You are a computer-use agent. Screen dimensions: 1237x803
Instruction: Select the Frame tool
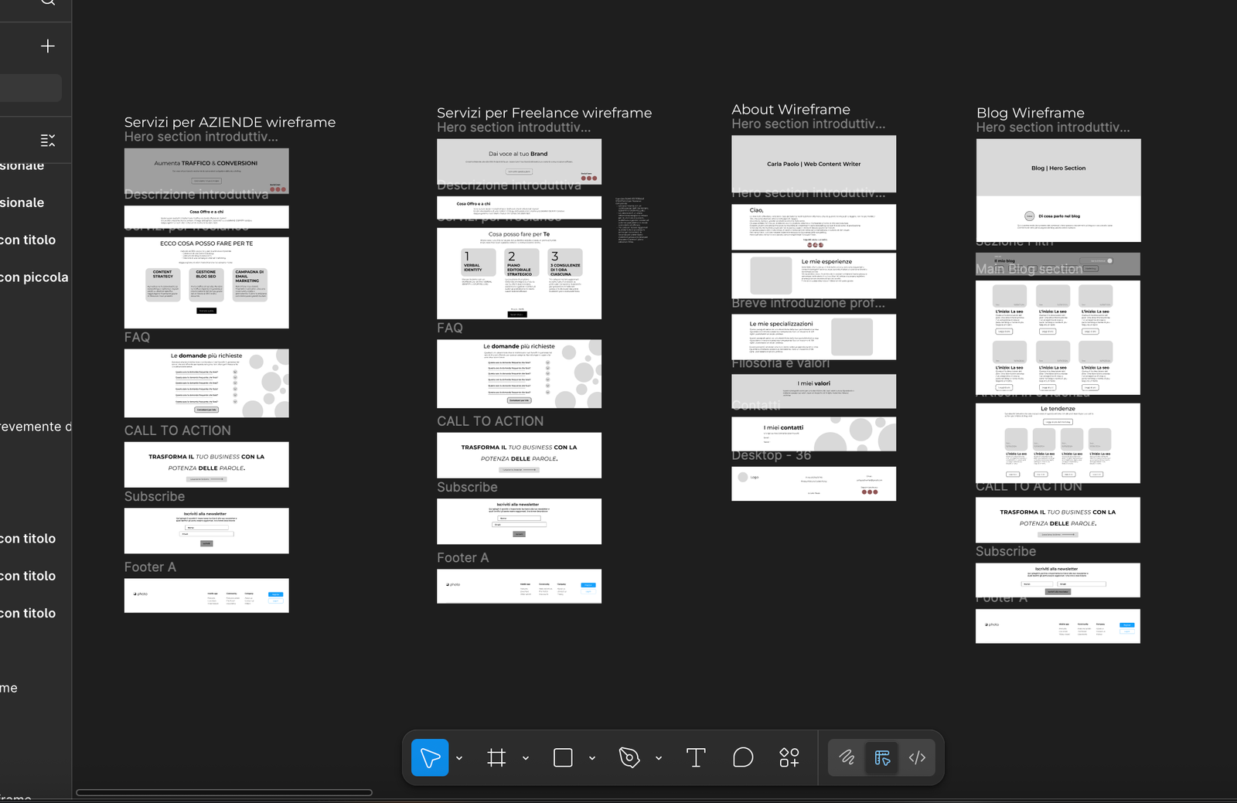tap(496, 757)
